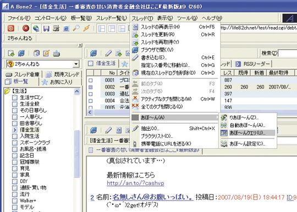This screenshot has height=212, width=297.
Task: Click the lightning bolt icon in toolbar
Action: tap(86, 29)
